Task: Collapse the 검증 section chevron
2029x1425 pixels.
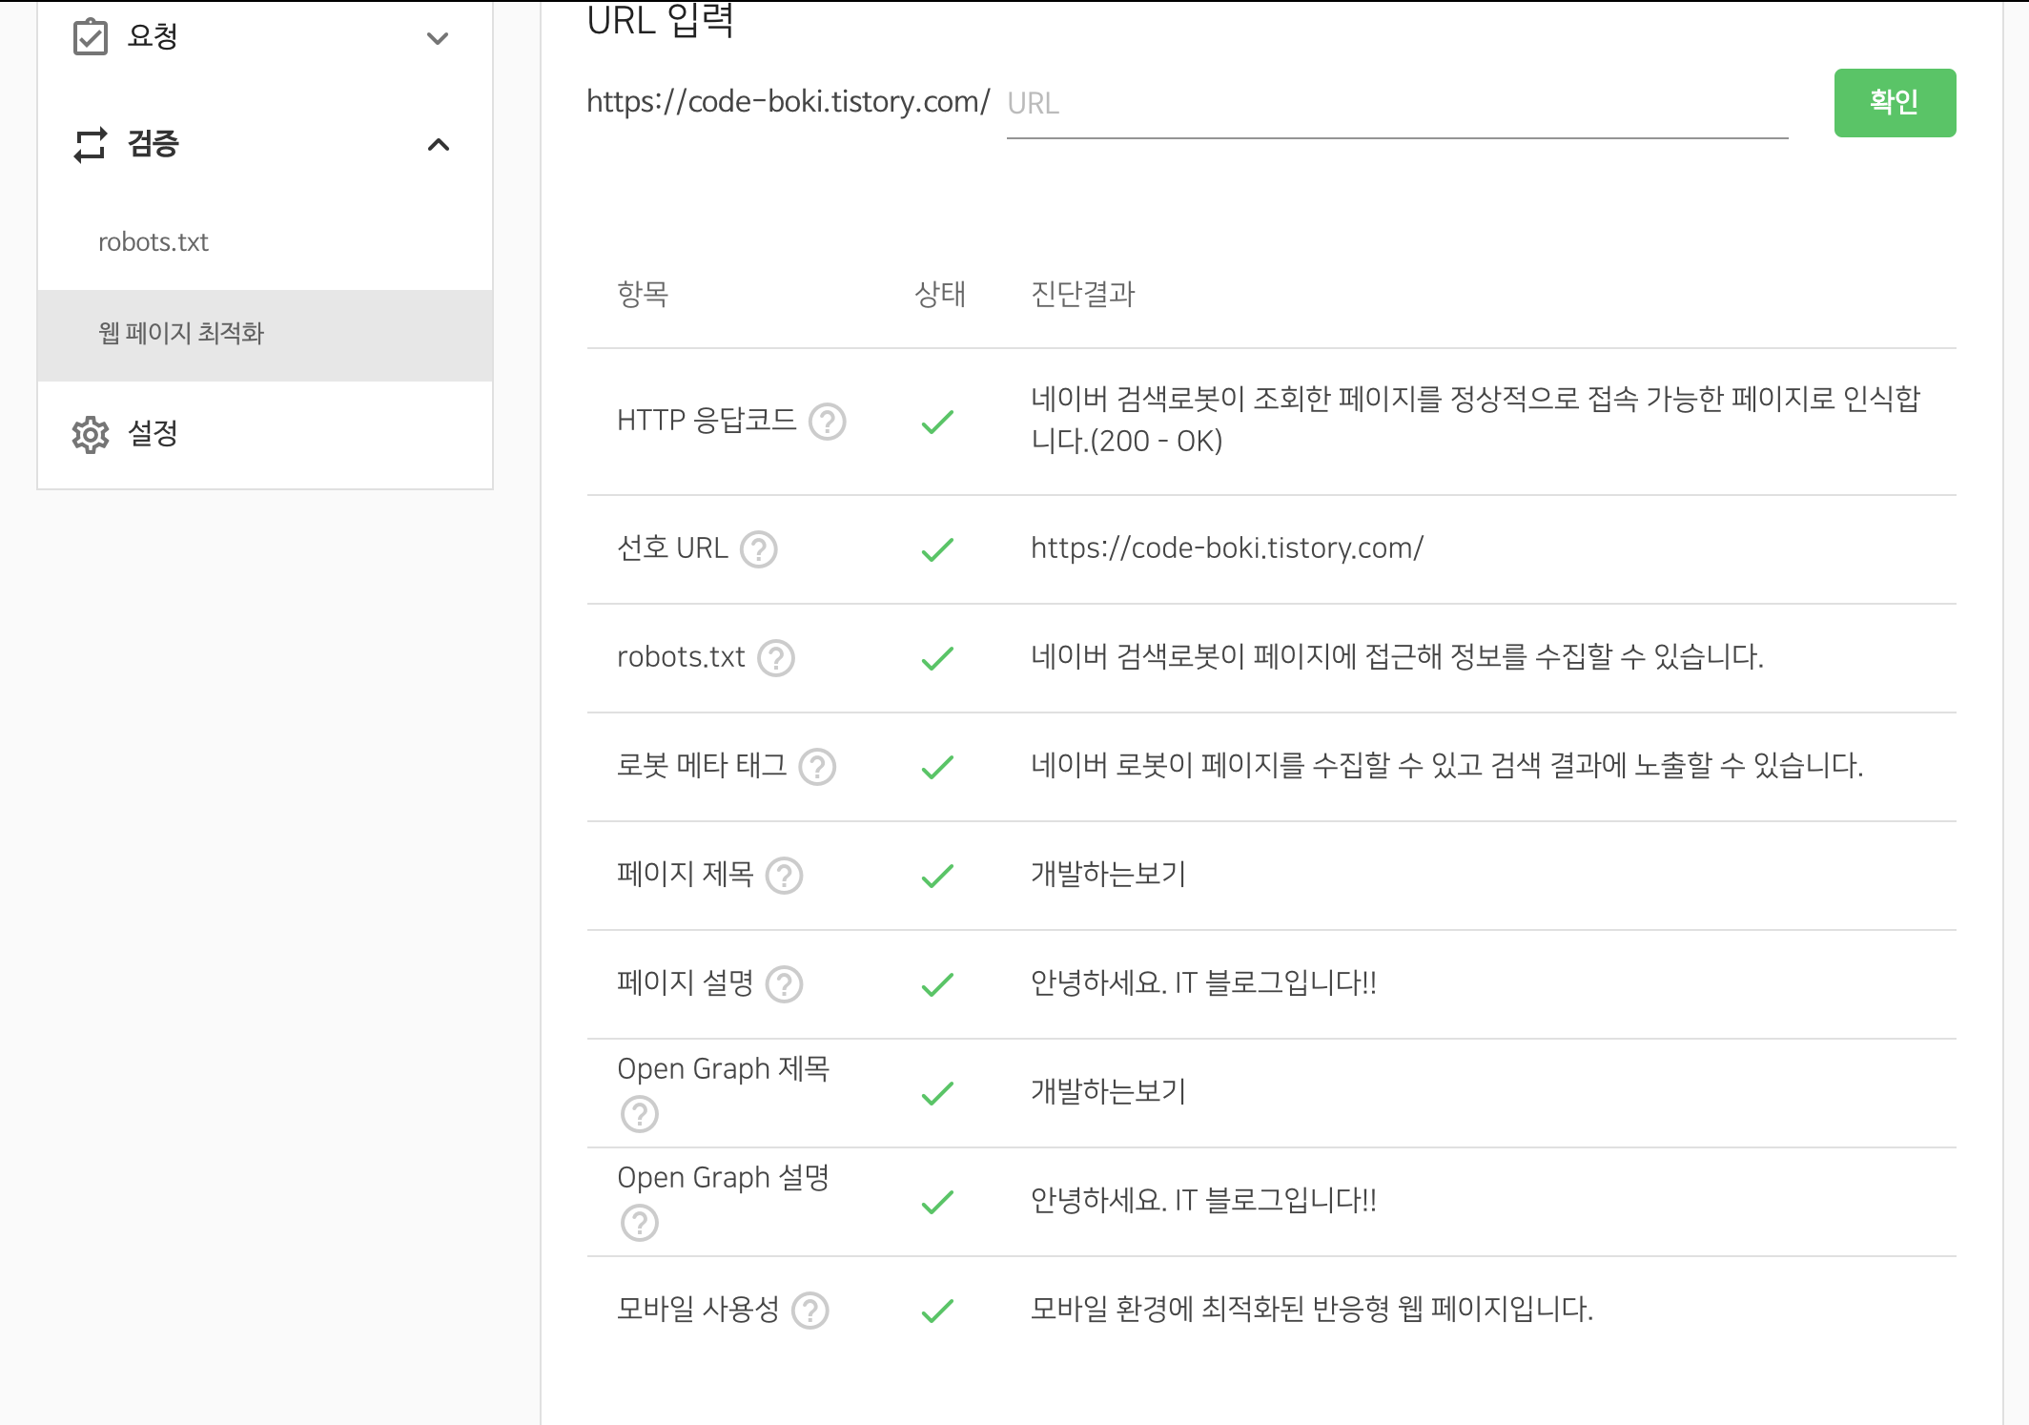Action: pyautogui.click(x=438, y=145)
